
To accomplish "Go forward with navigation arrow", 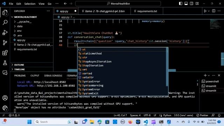I will coord(71,3).
